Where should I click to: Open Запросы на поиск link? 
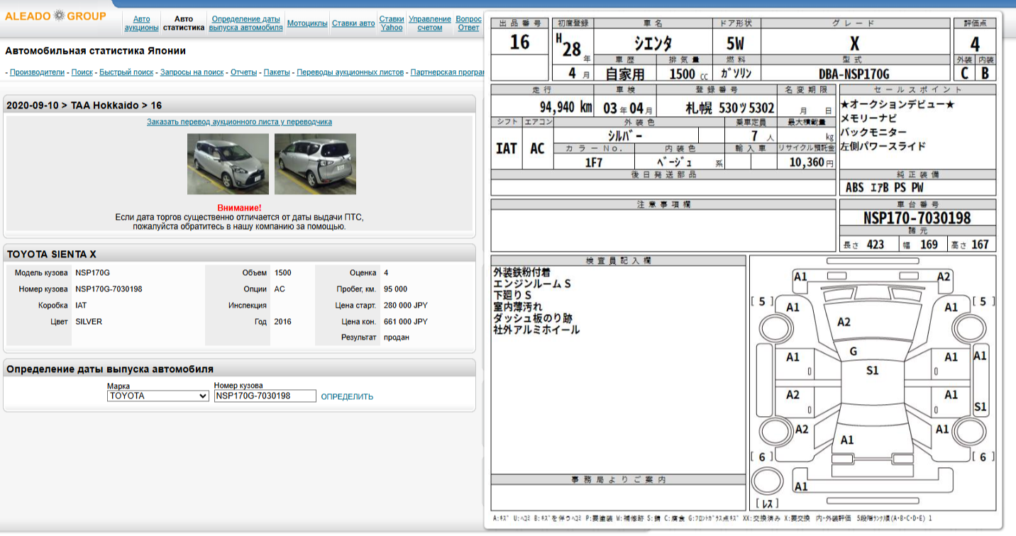coord(192,72)
